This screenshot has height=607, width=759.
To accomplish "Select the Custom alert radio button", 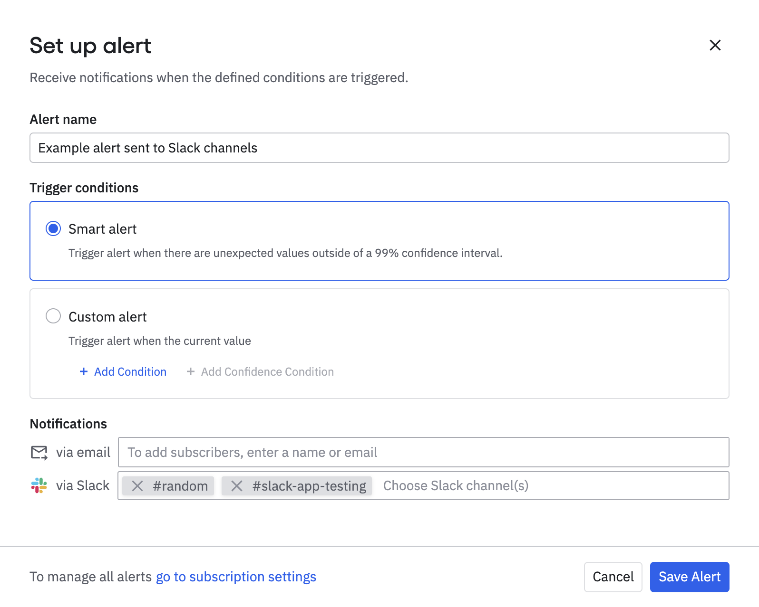I will point(53,316).
